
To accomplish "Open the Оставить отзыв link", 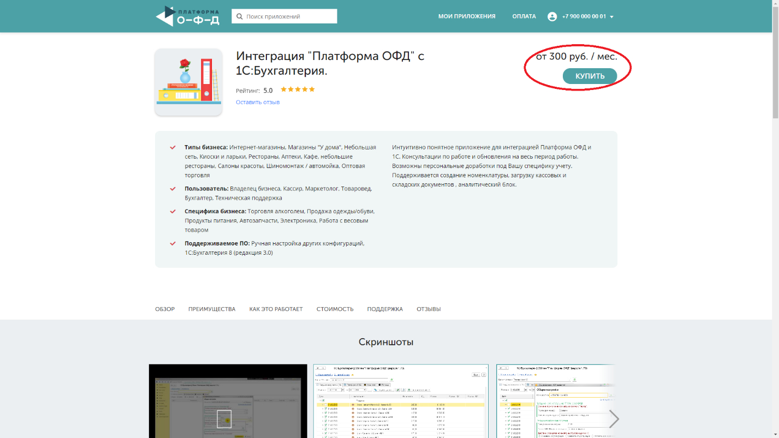I will pos(258,102).
